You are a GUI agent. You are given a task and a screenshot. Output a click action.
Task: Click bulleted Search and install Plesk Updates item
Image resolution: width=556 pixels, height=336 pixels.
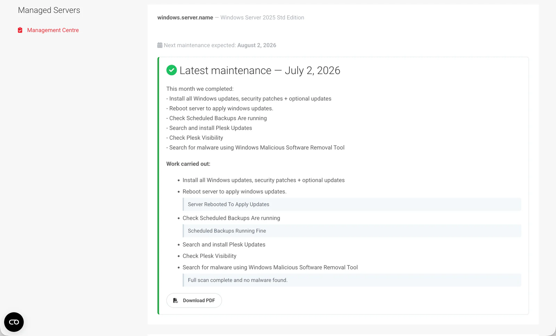(224, 245)
